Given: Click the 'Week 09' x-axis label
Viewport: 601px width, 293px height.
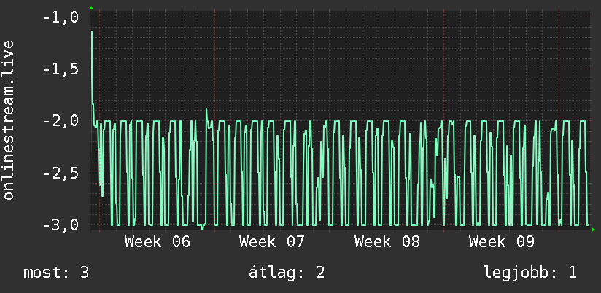Looking at the screenshot, I should point(502,242).
